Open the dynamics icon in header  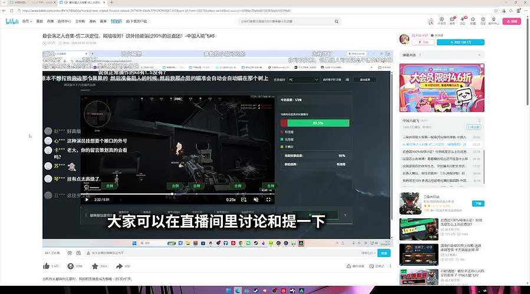tap(462, 21)
